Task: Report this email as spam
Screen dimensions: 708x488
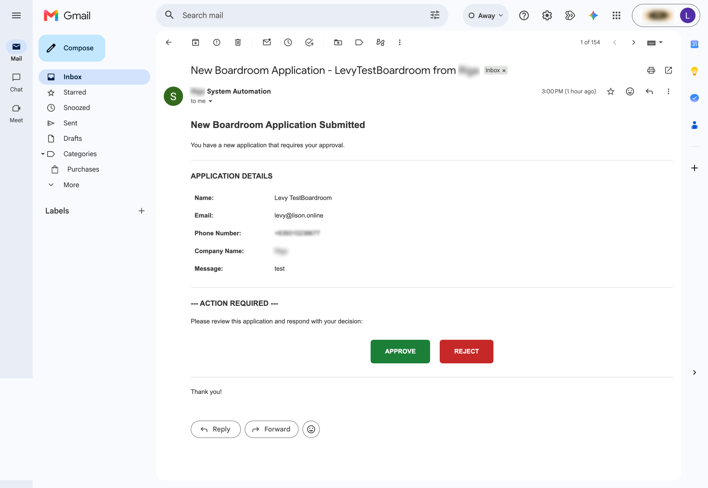Action: (x=217, y=42)
